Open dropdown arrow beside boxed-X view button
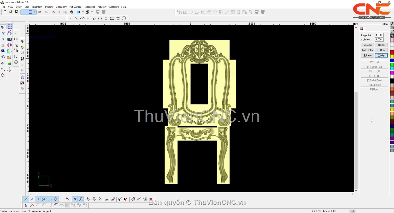This screenshot has height=213, width=394. point(34,12)
